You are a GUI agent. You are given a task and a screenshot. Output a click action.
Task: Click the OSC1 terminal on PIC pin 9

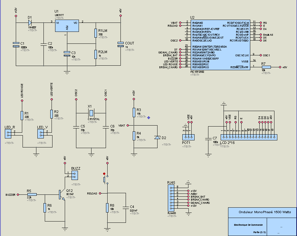pos(261,55)
